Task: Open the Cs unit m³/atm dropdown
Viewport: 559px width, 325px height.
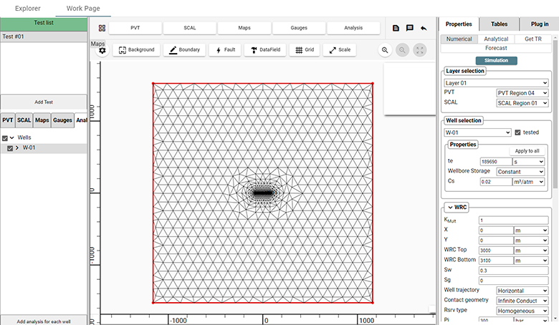Action: click(528, 182)
